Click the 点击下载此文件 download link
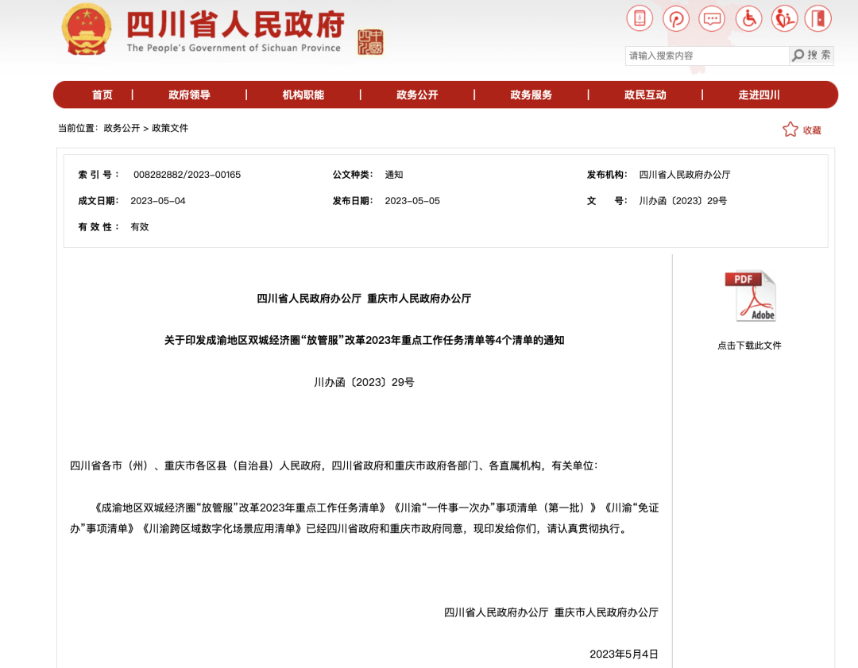 [x=749, y=346]
